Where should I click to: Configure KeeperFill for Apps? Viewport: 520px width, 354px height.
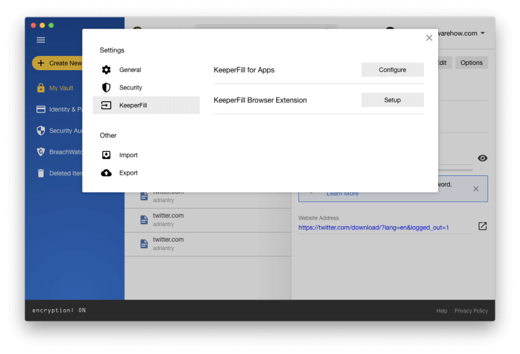[x=393, y=70]
